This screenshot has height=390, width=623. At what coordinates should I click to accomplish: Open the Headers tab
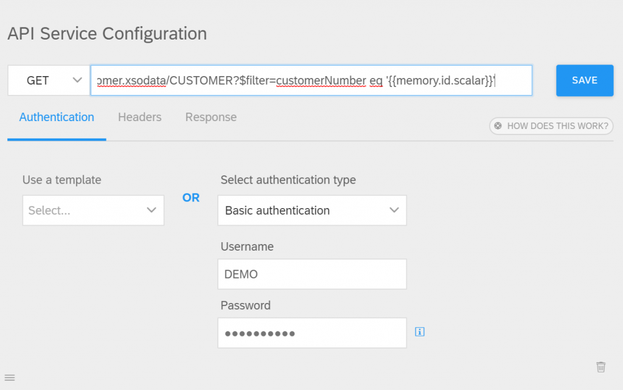pyautogui.click(x=140, y=117)
